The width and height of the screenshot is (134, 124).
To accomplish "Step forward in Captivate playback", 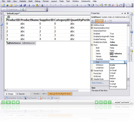I will tap(18, 102).
